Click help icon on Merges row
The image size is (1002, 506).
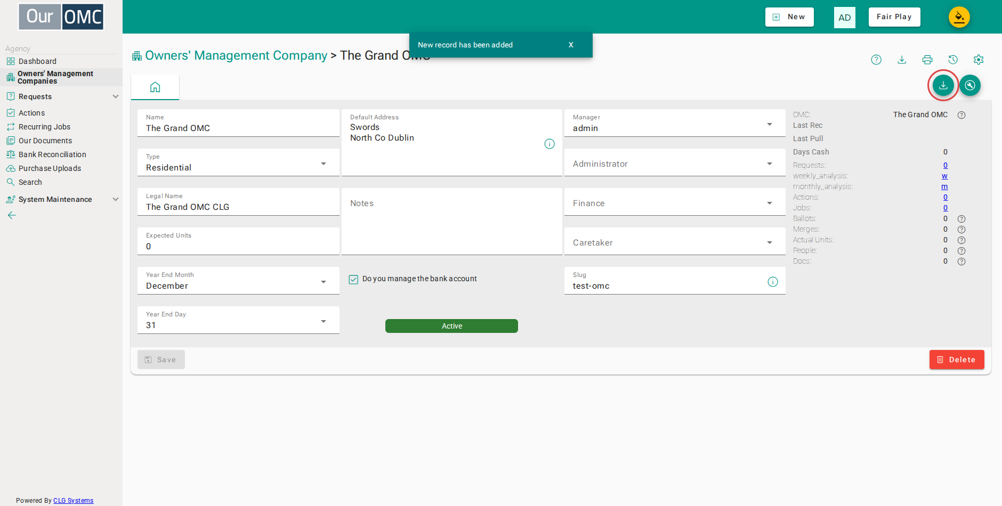point(961,230)
